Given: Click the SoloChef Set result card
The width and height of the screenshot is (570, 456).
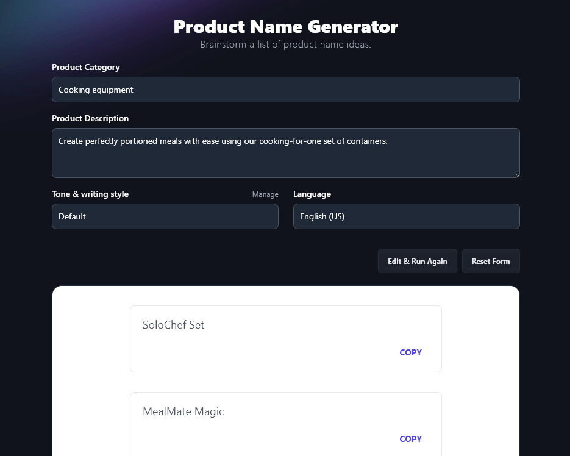Looking at the screenshot, I should coord(285,338).
